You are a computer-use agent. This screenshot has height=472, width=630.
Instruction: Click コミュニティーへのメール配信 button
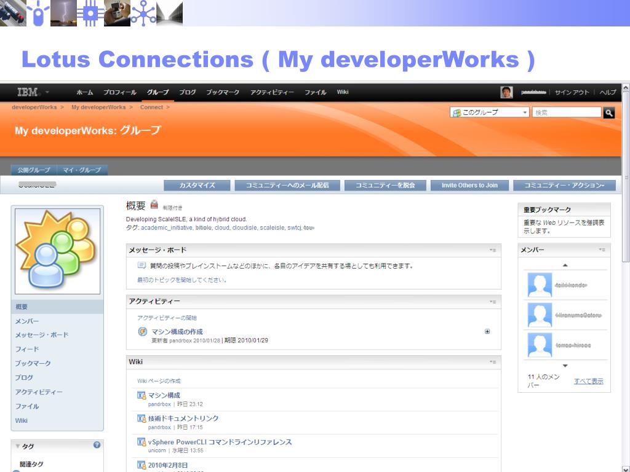pyautogui.click(x=287, y=186)
